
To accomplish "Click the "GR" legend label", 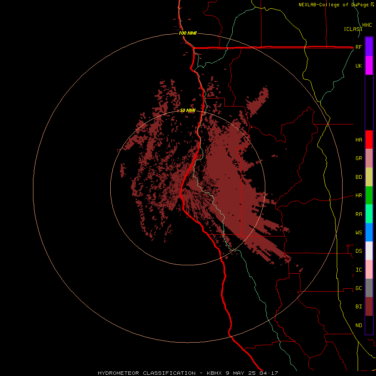I will [359, 158].
